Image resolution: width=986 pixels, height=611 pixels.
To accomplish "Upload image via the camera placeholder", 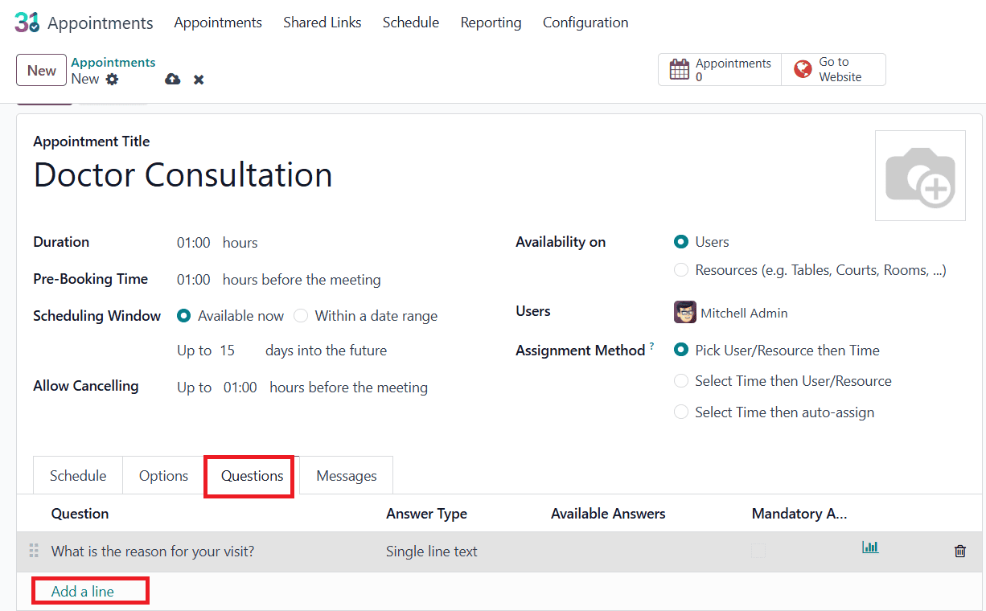I will pyautogui.click(x=920, y=175).
